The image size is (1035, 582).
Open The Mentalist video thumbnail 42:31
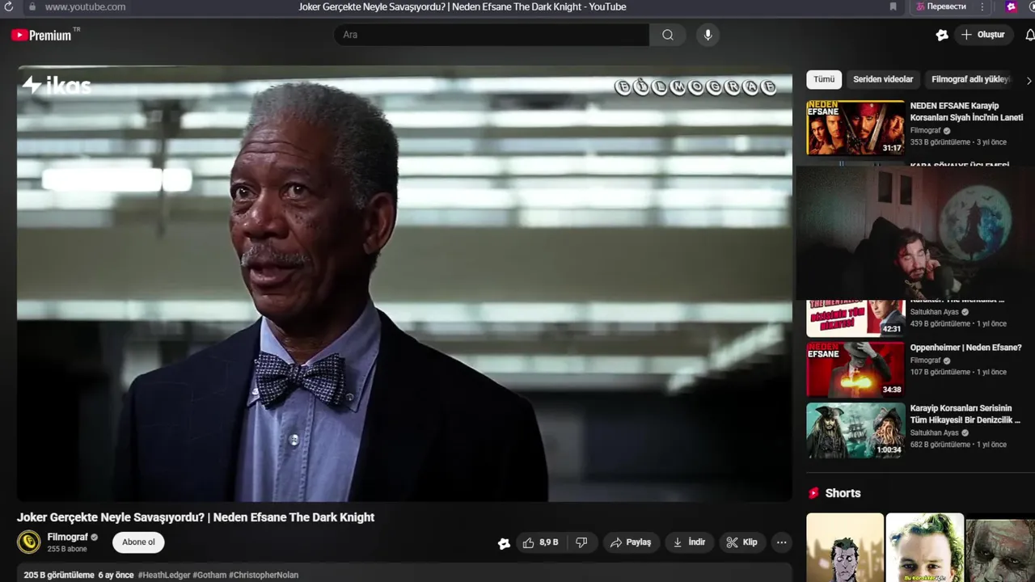point(855,318)
